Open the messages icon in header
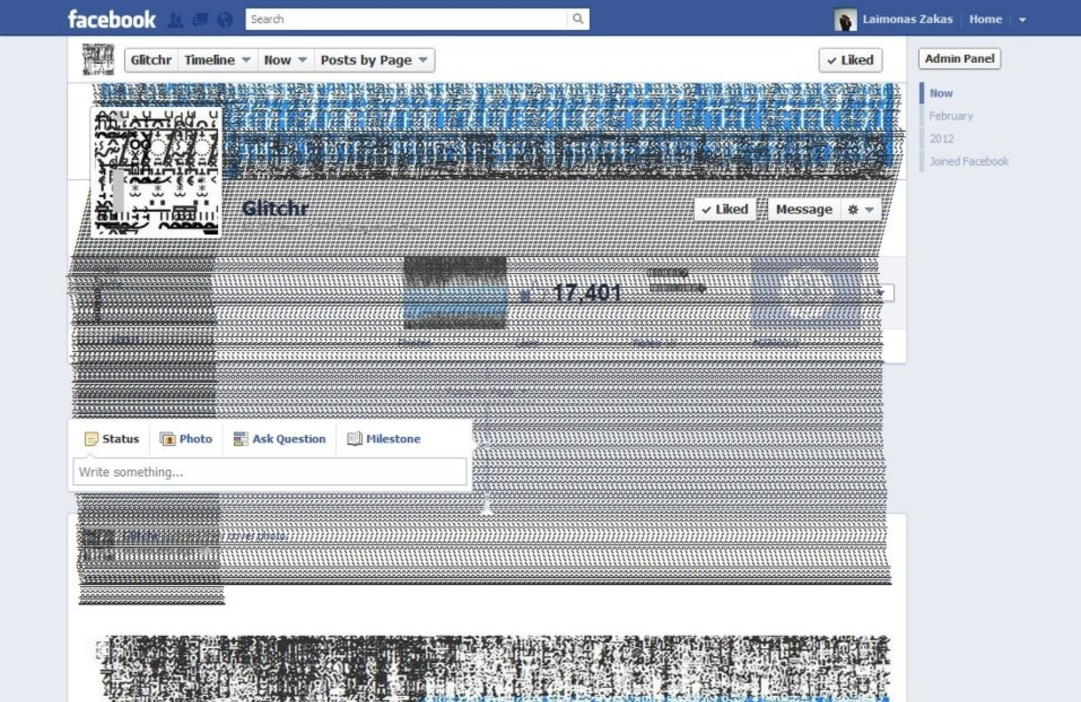1081x702 pixels. point(200,20)
